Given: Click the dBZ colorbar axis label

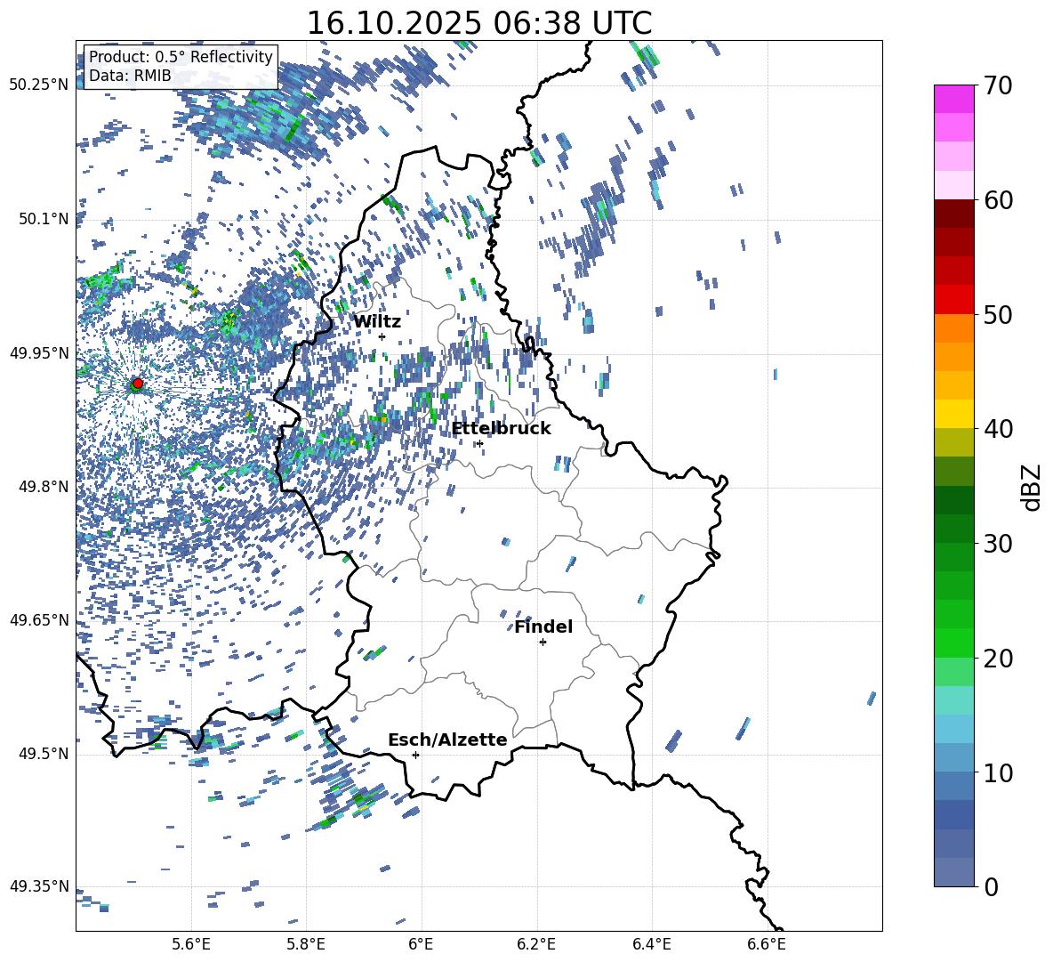Looking at the screenshot, I should tap(1031, 487).
